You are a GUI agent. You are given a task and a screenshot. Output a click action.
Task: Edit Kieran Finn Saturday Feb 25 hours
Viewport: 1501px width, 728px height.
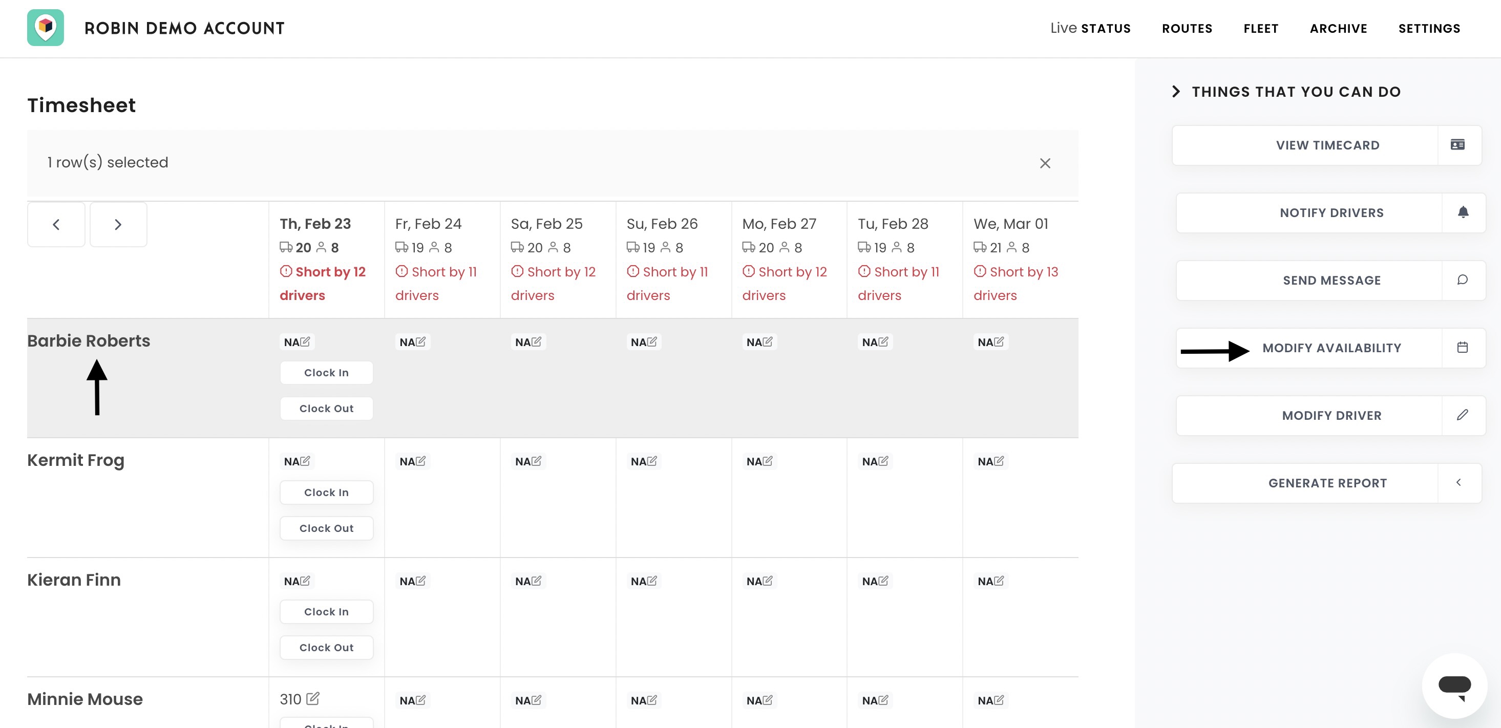click(x=536, y=581)
